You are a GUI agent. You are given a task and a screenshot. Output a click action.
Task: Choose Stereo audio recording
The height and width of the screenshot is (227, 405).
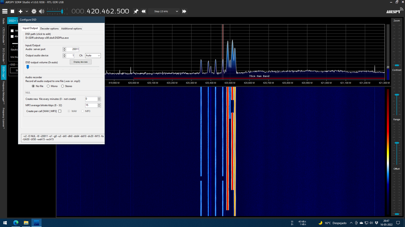[x=62, y=86]
